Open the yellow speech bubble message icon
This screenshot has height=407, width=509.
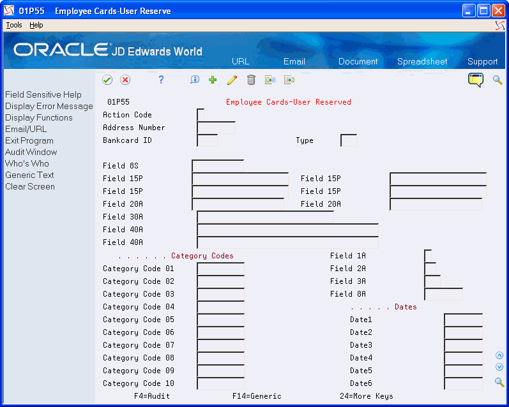point(476,80)
